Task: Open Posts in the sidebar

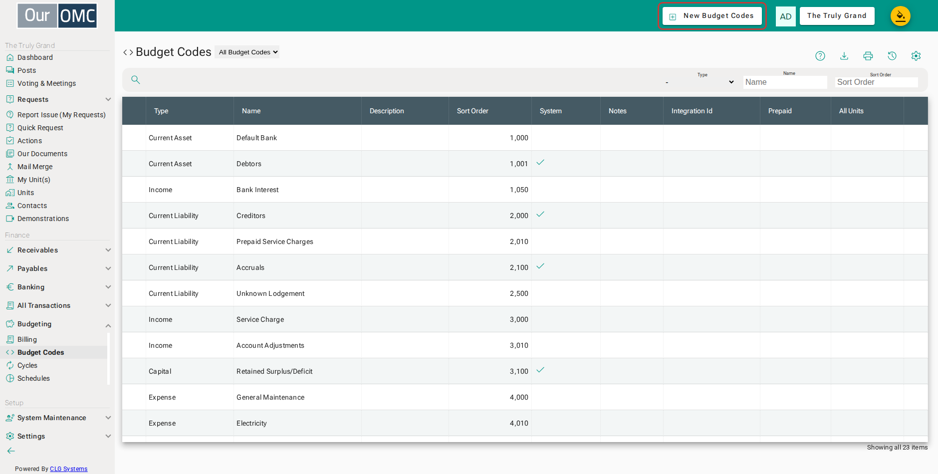Action: 26,70
